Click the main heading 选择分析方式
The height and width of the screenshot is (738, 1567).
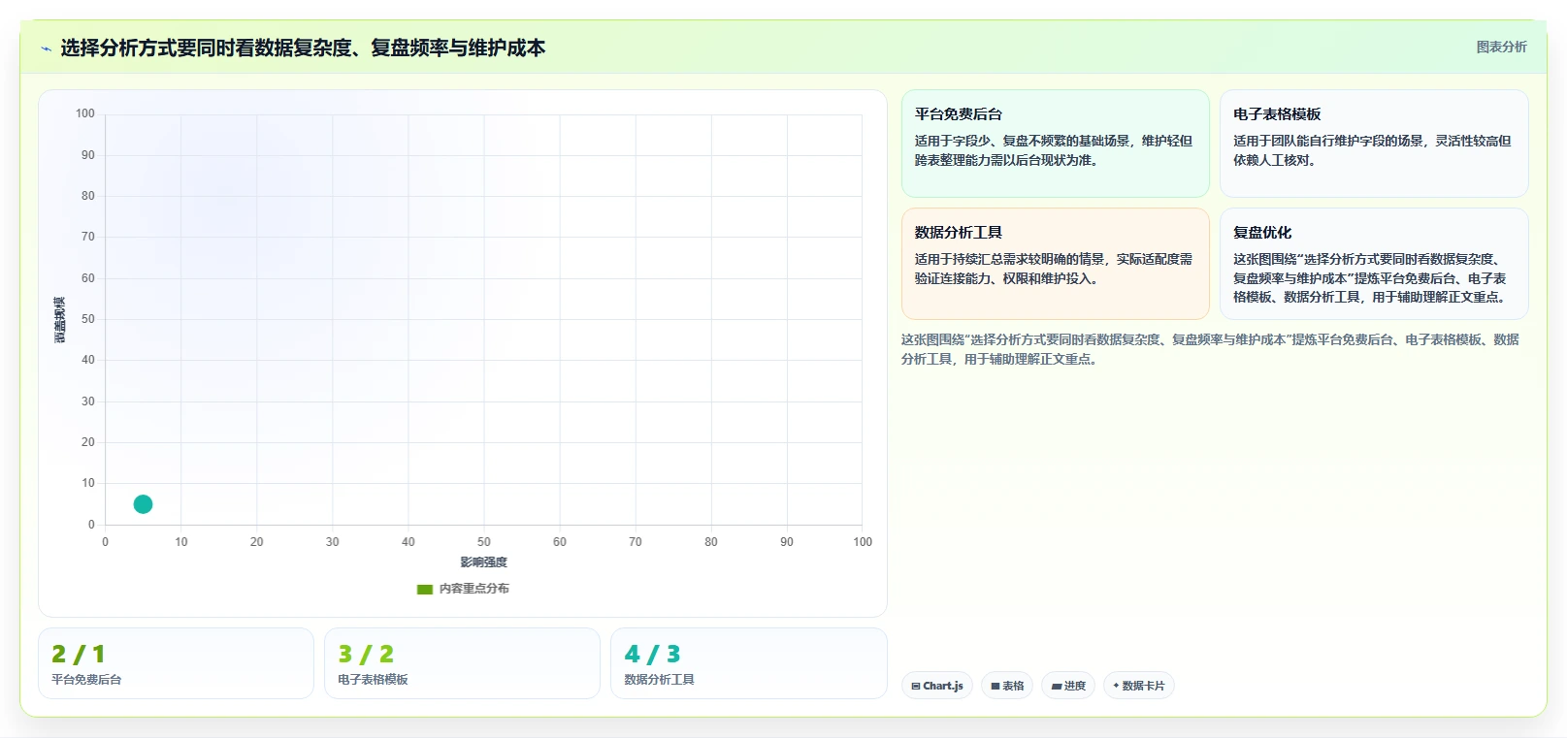(x=303, y=48)
